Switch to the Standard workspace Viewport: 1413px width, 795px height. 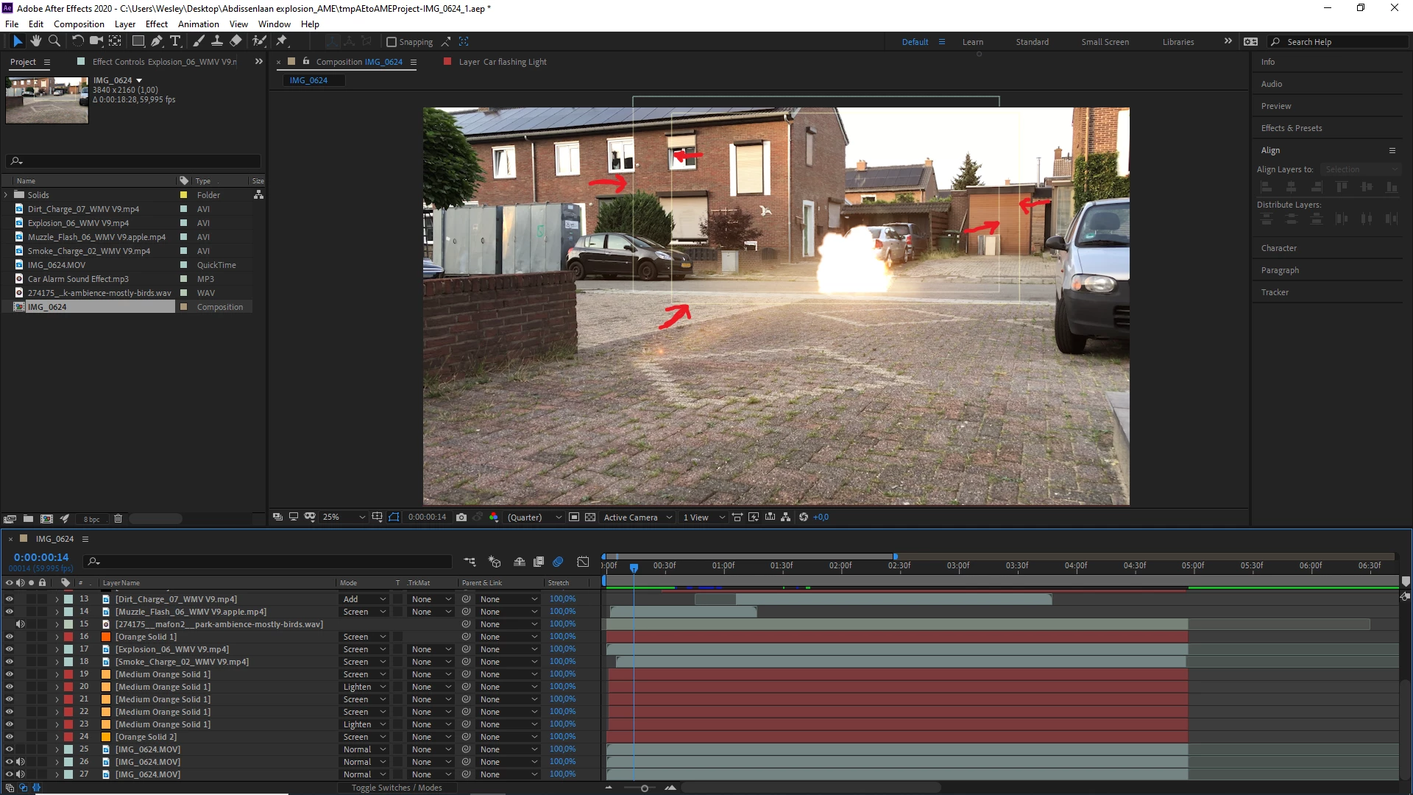(x=1032, y=42)
